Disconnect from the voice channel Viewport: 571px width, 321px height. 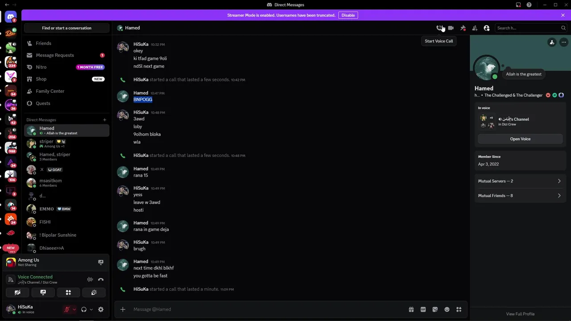101,280
